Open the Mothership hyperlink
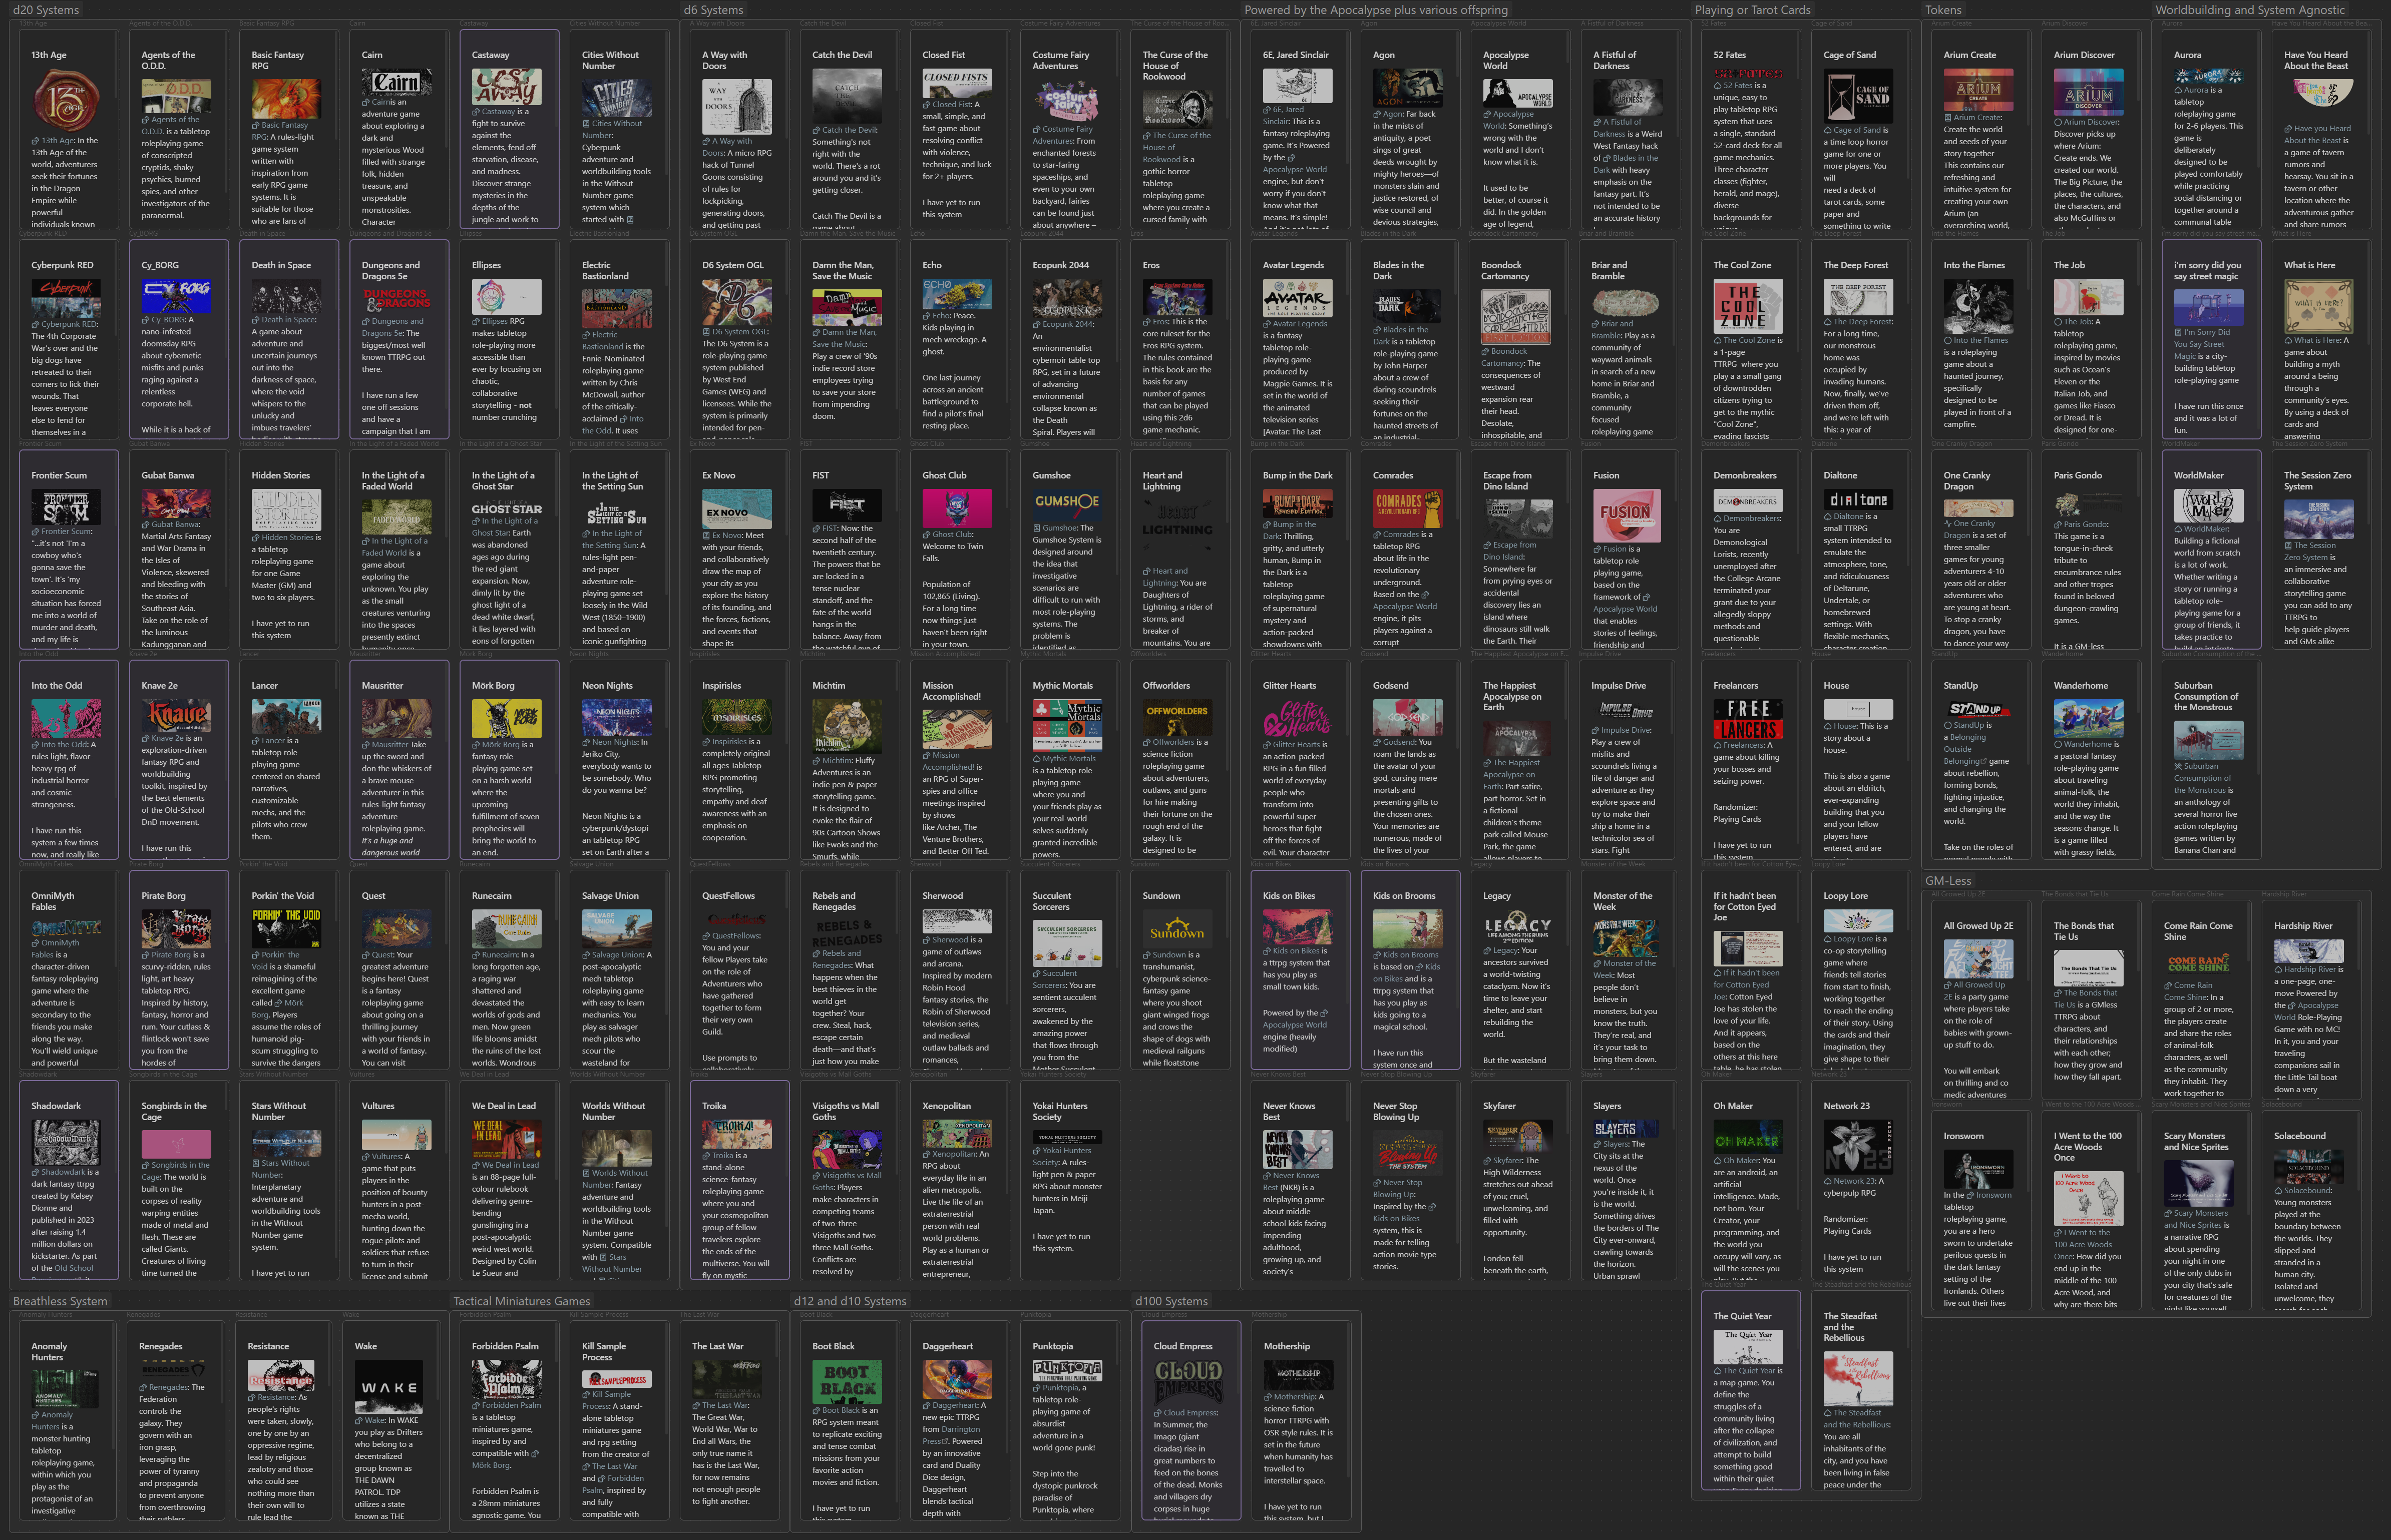 click(1294, 1397)
